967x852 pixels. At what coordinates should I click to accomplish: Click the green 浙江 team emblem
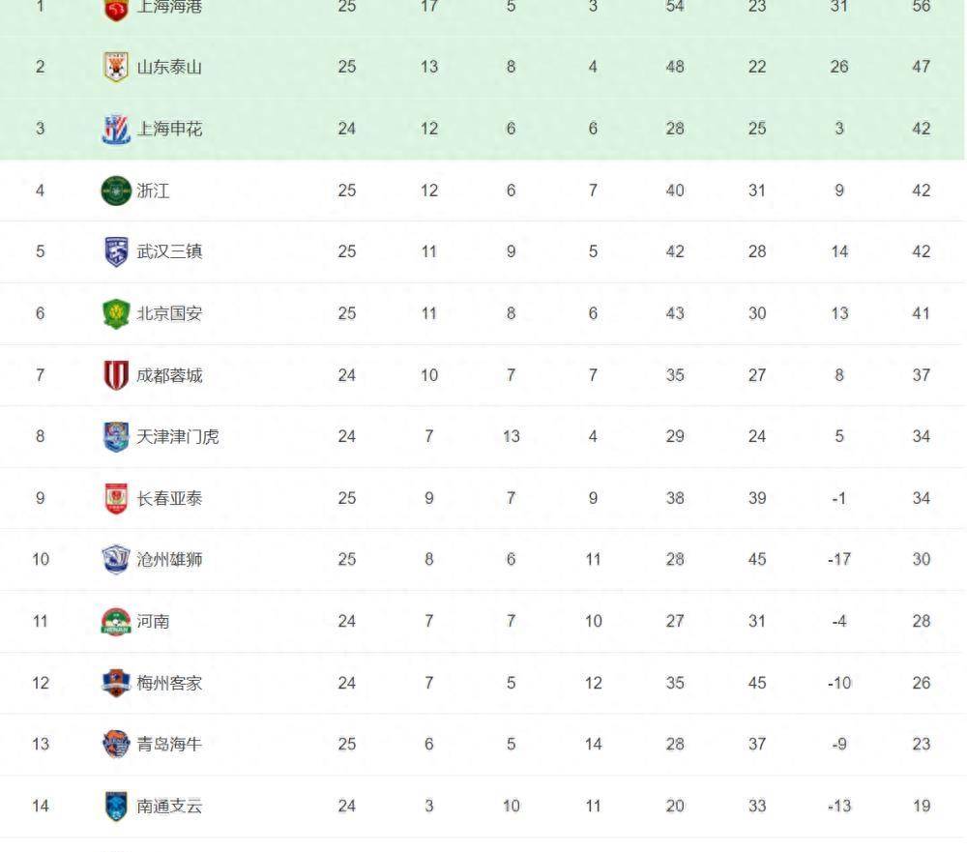coord(116,191)
